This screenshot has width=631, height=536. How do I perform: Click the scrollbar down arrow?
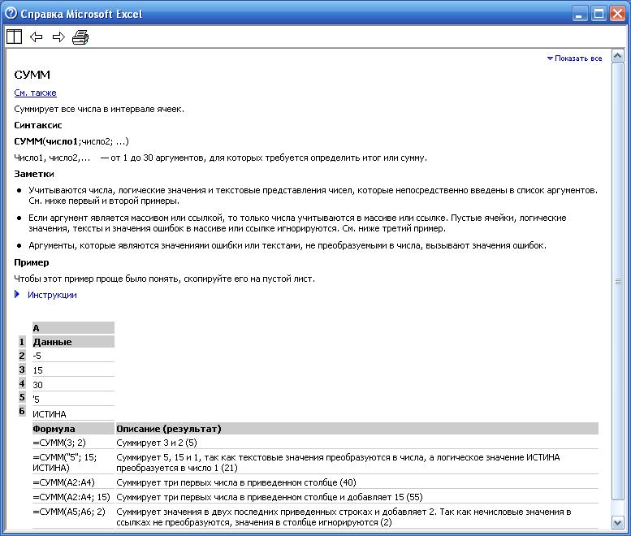pyautogui.click(x=618, y=523)
